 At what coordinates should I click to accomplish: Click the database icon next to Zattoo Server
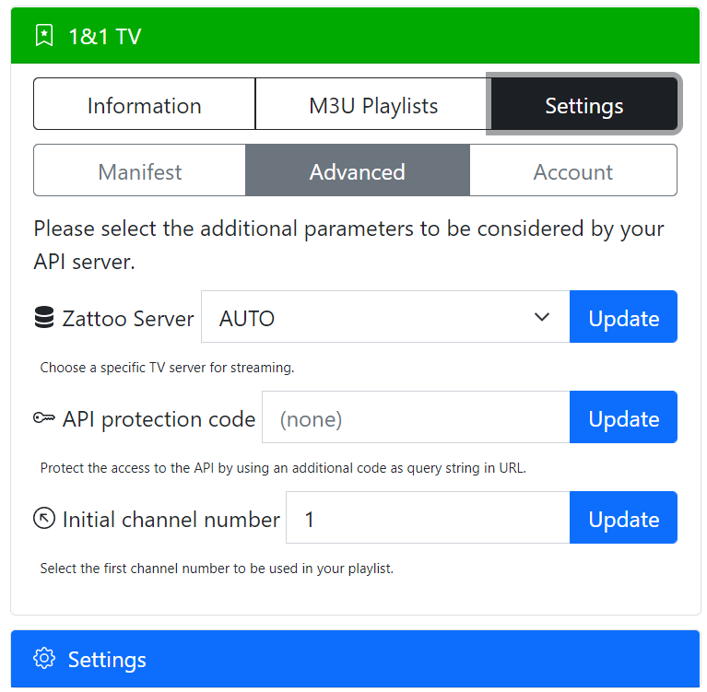44,317
